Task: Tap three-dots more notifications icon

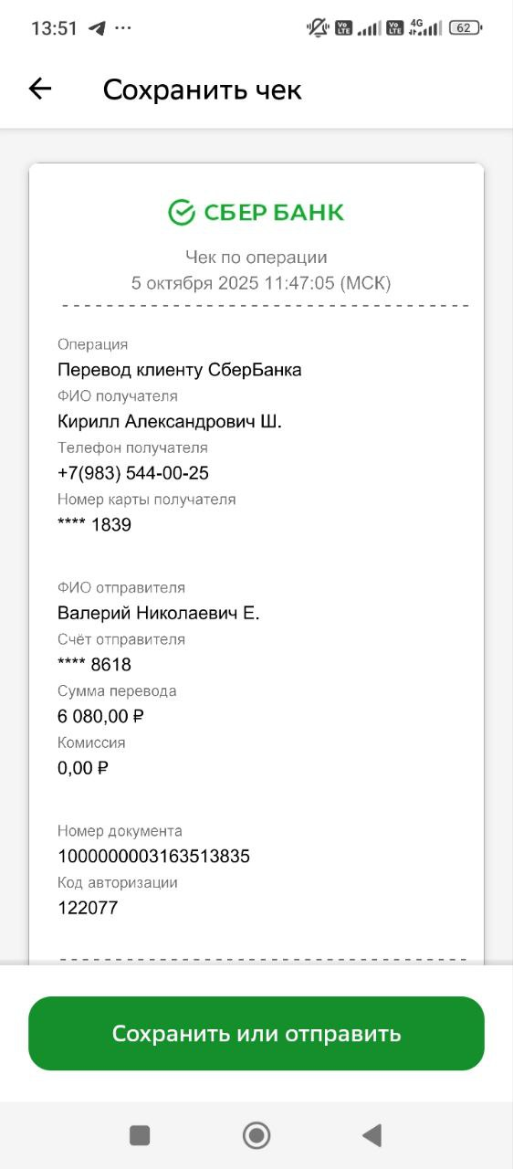Action: tap(123, 27)
